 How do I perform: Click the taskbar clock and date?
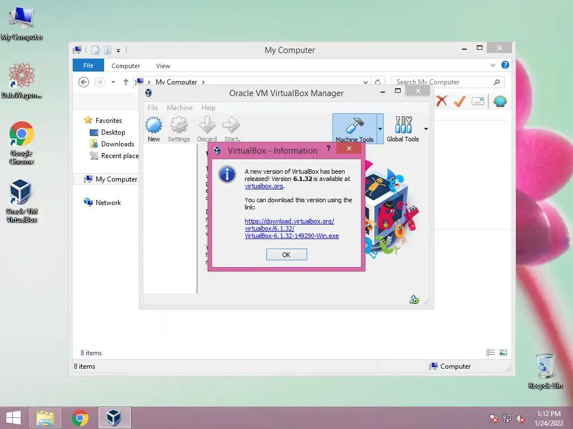point(549,418)
